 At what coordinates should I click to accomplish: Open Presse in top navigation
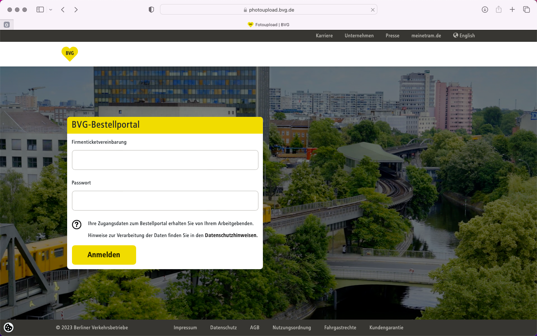pos(392,36)
